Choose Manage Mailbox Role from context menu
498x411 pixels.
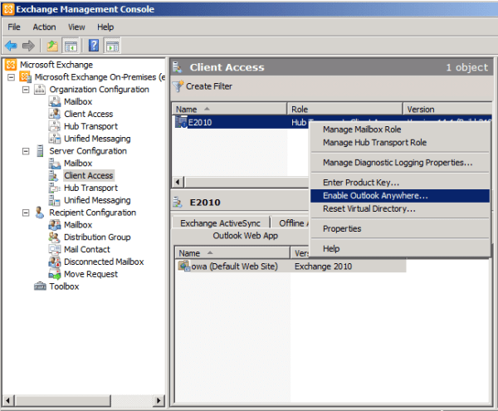400,130
